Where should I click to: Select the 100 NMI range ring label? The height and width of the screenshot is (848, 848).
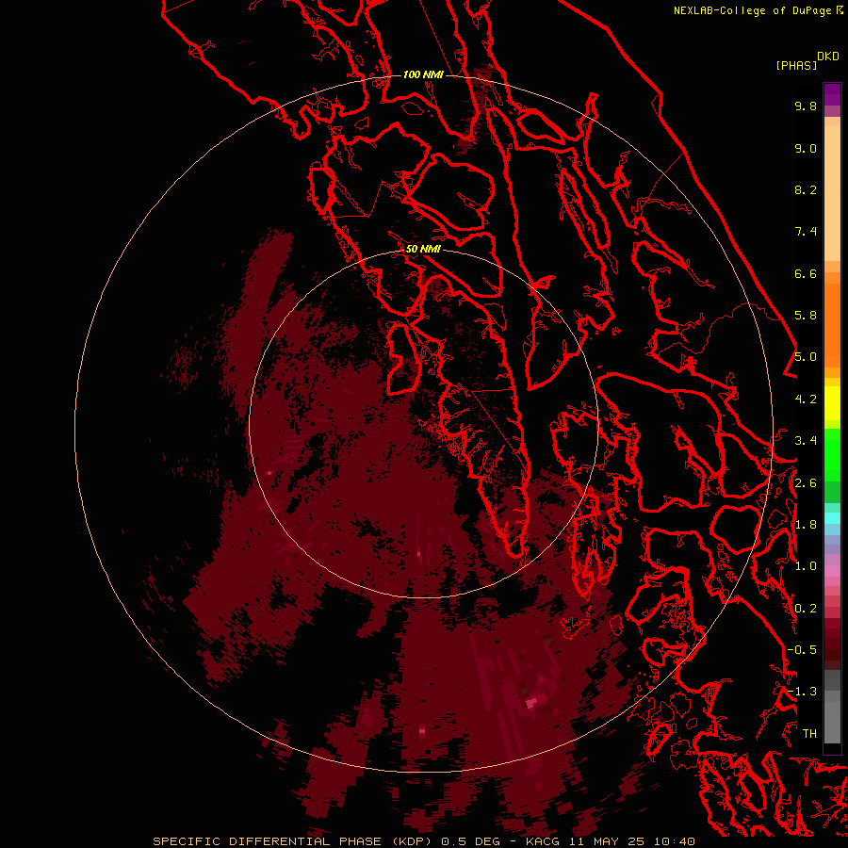coord(423,74)
